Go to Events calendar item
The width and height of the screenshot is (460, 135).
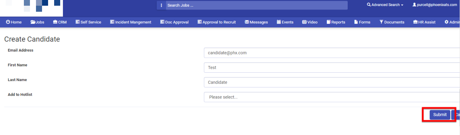tap(285, 22)
